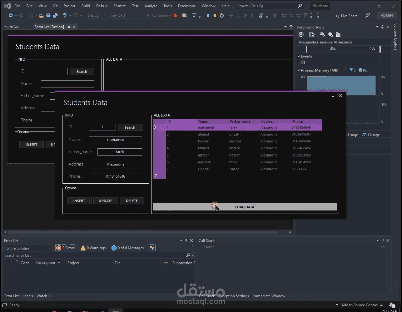Click the Hot Reload flame icon

[x=175, y=15]
